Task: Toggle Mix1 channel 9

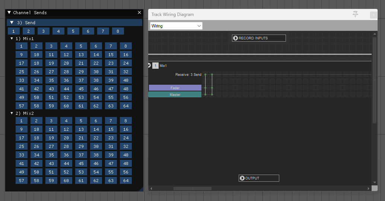Action: pyautogui.click(x=22, y=55)
